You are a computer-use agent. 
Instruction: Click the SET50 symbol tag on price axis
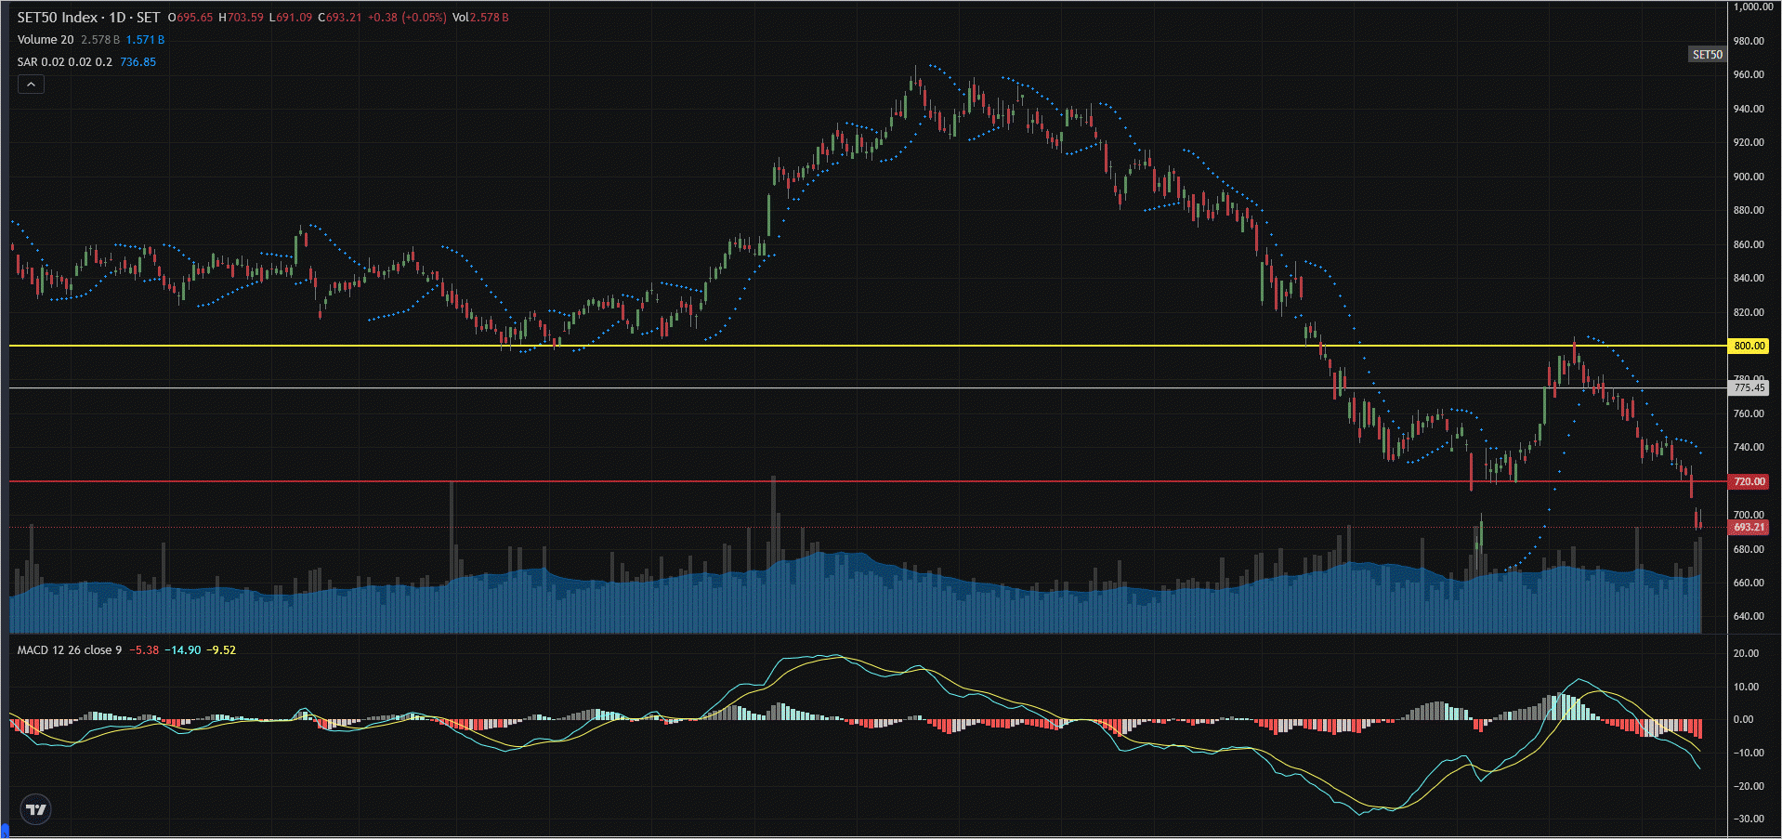(x=1707, y=54)
